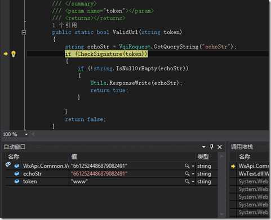Select the token variable cube icon
This screenshot has height=220, width=271.
[x=17, y=181]
